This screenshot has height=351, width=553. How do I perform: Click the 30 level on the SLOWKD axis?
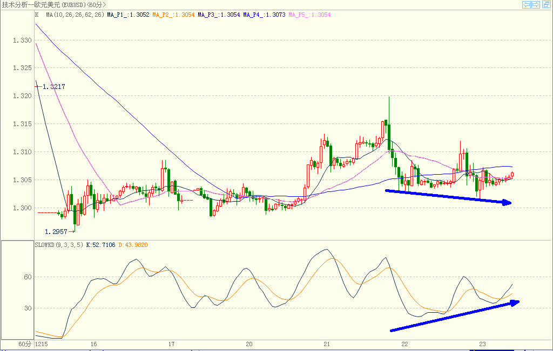(x=28, y=308)
